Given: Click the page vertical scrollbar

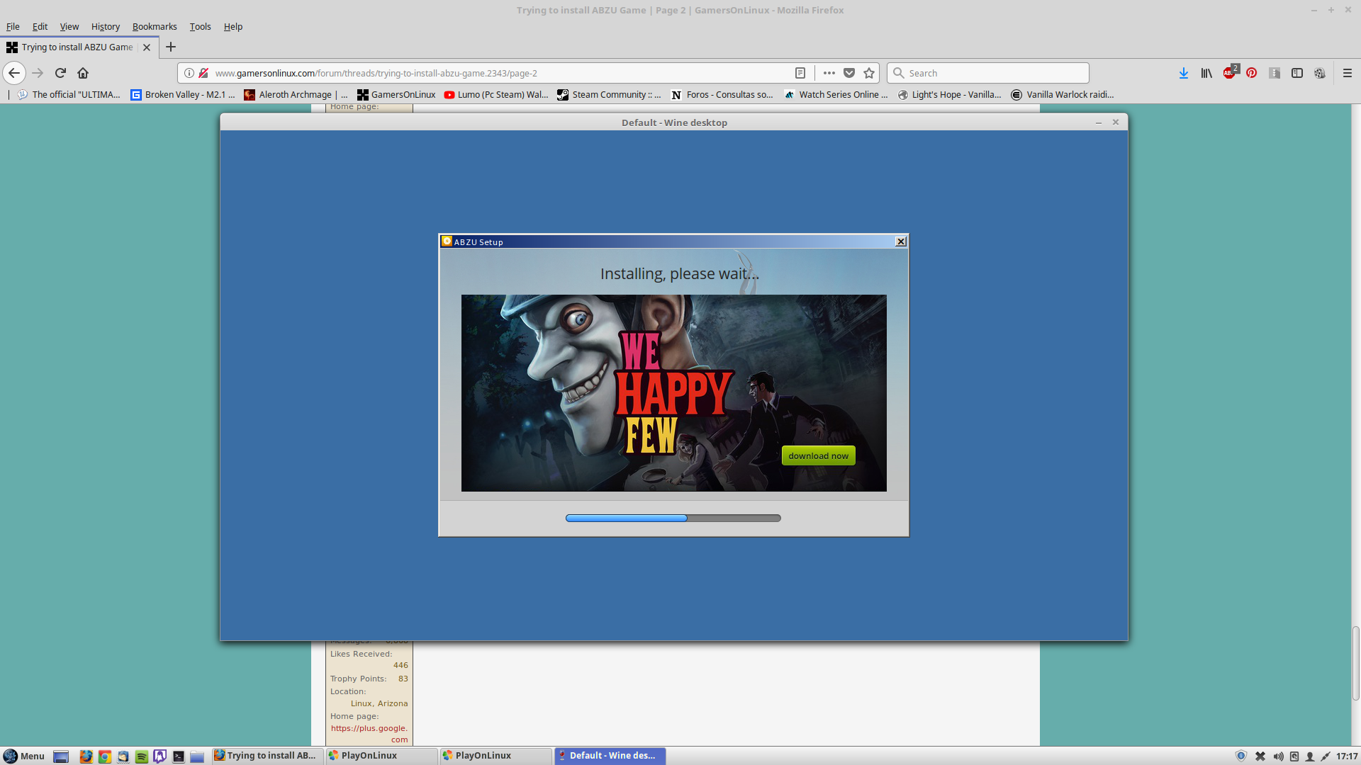Looking at the screenshot, I should [1355, 663].
